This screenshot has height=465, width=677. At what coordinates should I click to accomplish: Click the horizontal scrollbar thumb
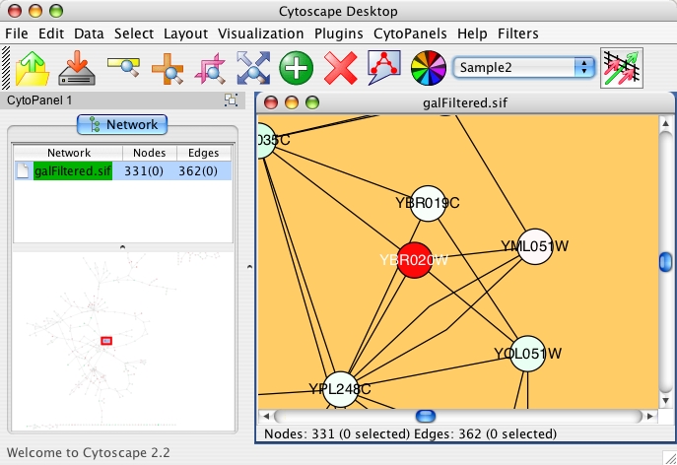tap(425, 417)
